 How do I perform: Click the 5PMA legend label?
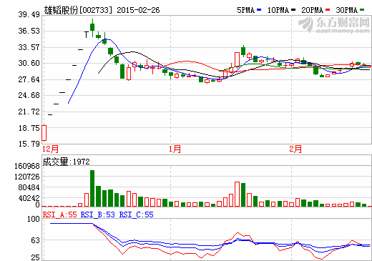click(246, 10)
